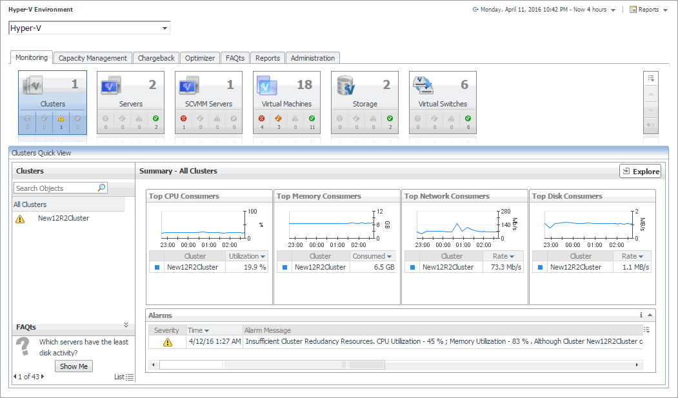
Task: Open the Hyper-V environment dropdown
Action: (165, 28)
